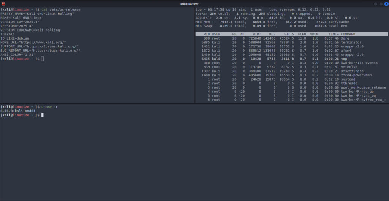Focus the solid cursor in bottom pane prompt
Screen dimensions: 389x201
click(x=43, y=115)
